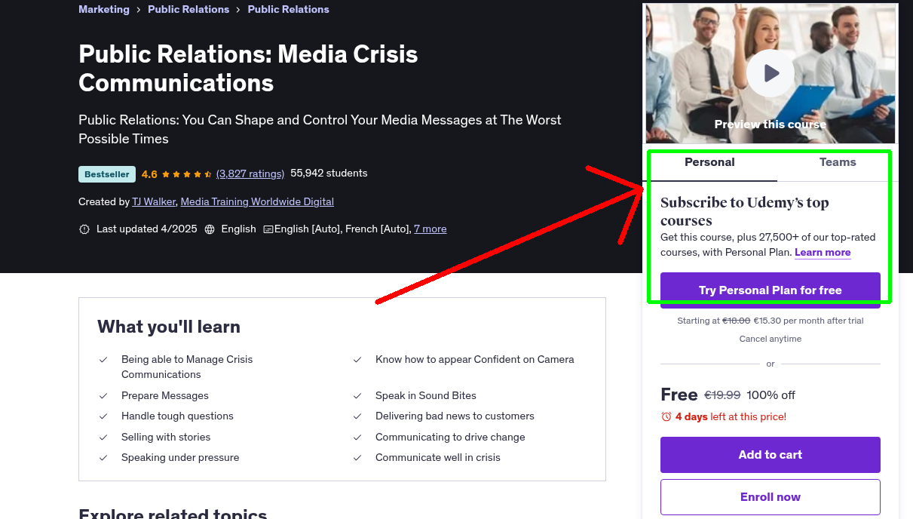
Task: Click Try Personal Plan for free
Action: [771, 290]
